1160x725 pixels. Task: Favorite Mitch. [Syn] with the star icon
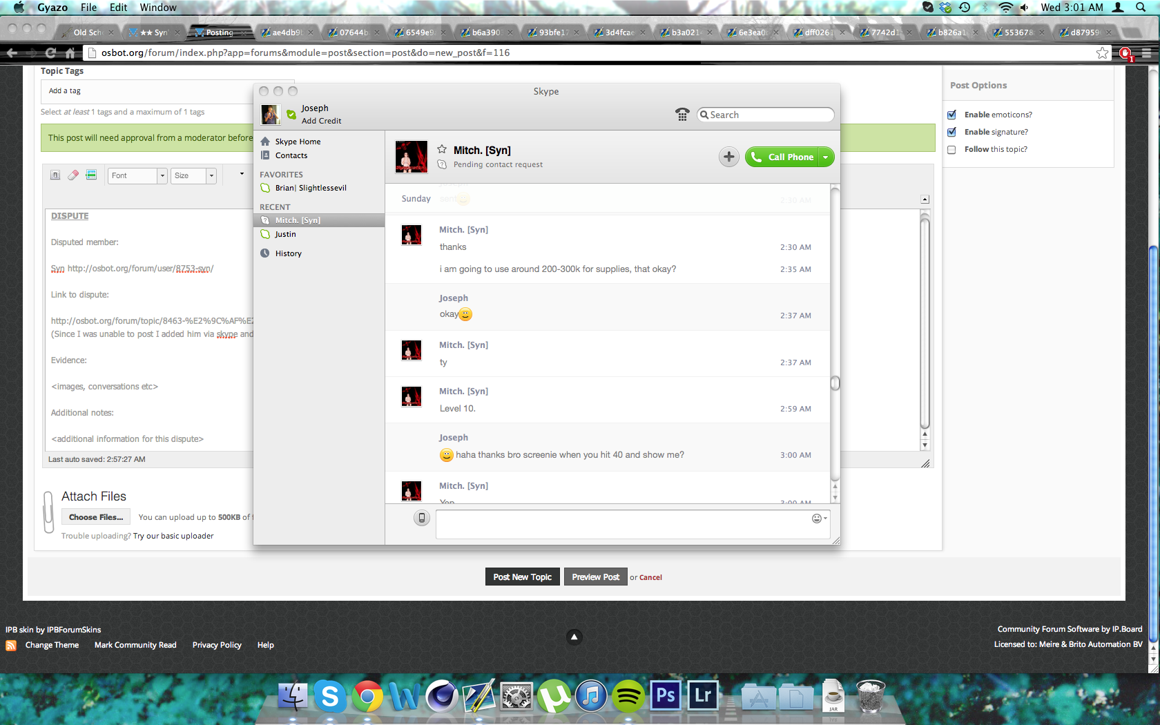click(x=442, y=149)
